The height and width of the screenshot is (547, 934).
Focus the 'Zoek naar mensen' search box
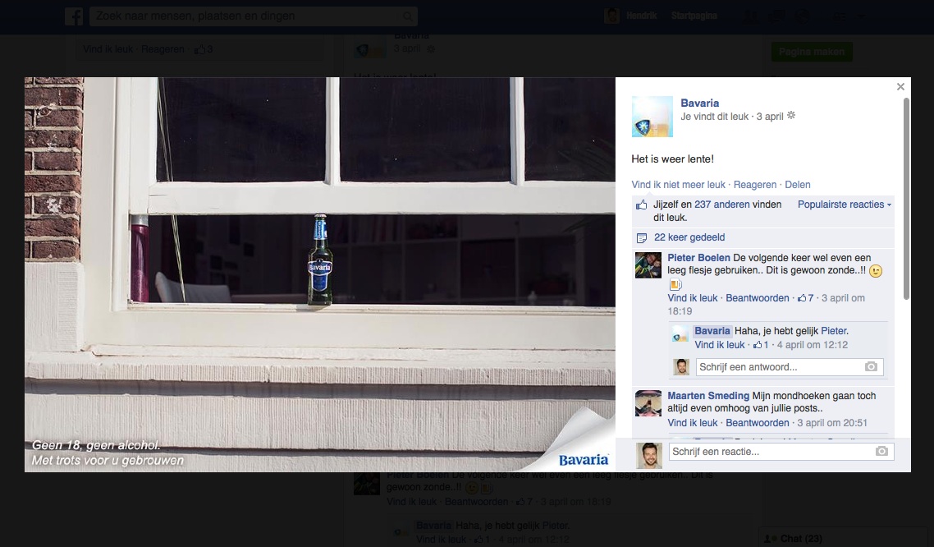click(x=253, y=16)
